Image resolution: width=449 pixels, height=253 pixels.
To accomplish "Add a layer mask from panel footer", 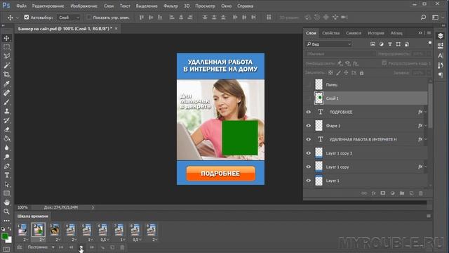I will (x=383, y=193).
